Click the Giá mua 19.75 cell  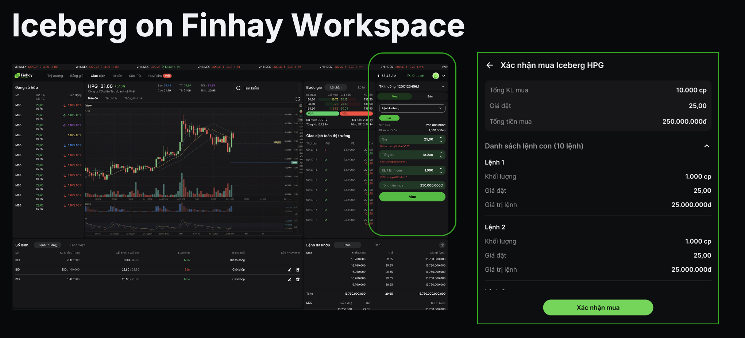(335, 99)
